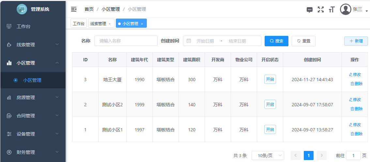This screenshot has width=370, height=162.
Task: Click the blue 搜索 button
Action: click(x=276, y=41)
